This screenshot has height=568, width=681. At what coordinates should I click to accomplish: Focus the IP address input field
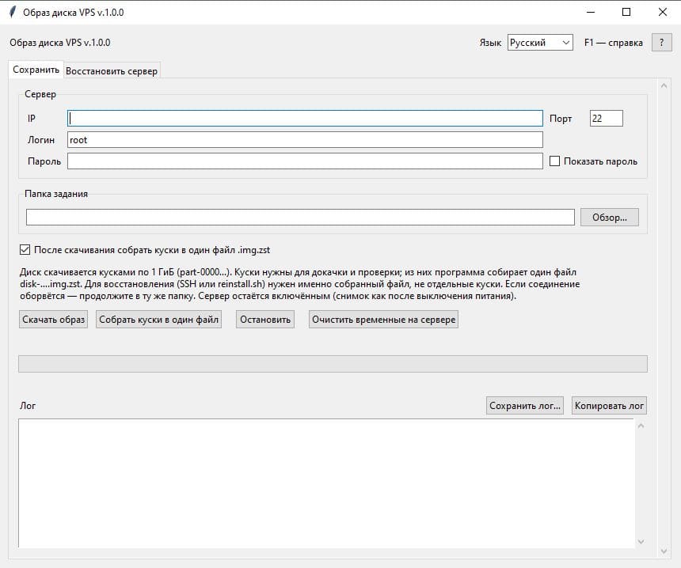(x=306, y=119)
